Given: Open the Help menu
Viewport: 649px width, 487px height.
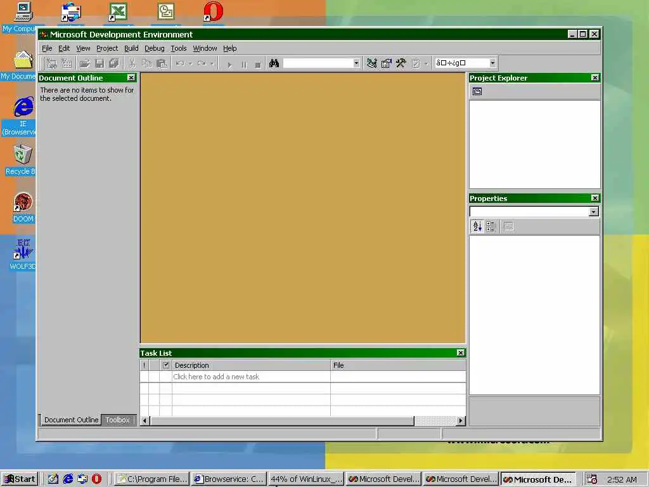Looking at the screenshot, I should tap(229, 48).
